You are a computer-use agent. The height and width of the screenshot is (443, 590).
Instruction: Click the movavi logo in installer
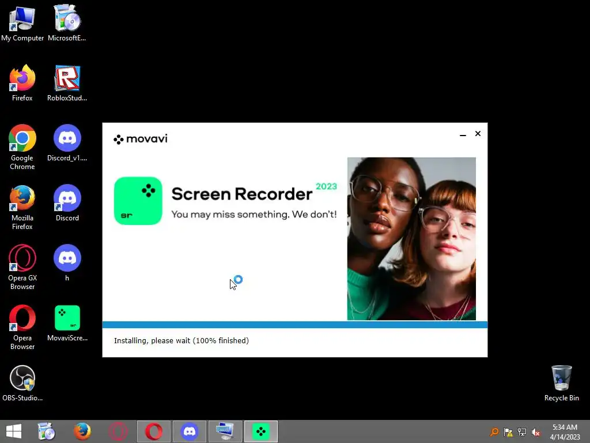141,139
